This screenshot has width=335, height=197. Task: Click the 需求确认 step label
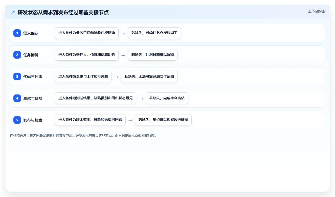pos(31,33)
